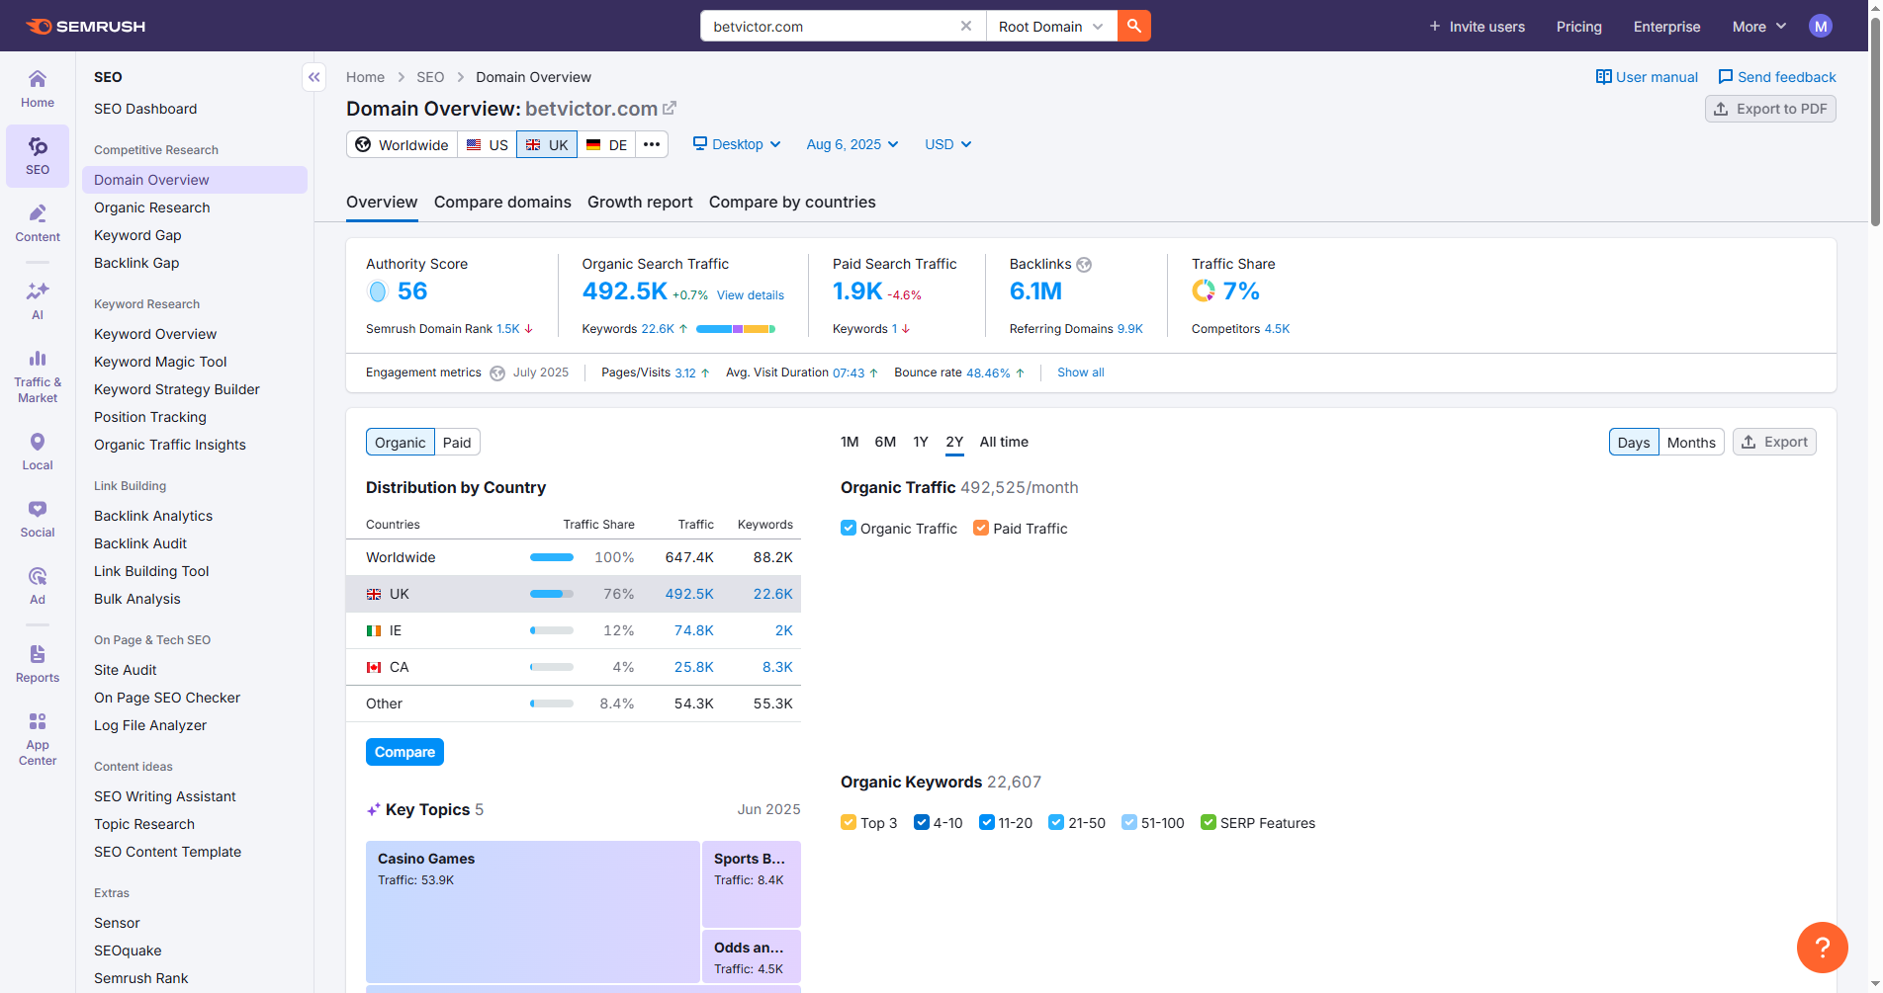
Task: Select the All time range
Action: tap(1004, 442)
